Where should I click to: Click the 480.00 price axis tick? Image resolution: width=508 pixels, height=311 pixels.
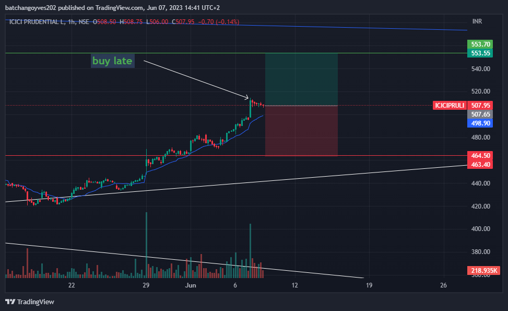480,137
